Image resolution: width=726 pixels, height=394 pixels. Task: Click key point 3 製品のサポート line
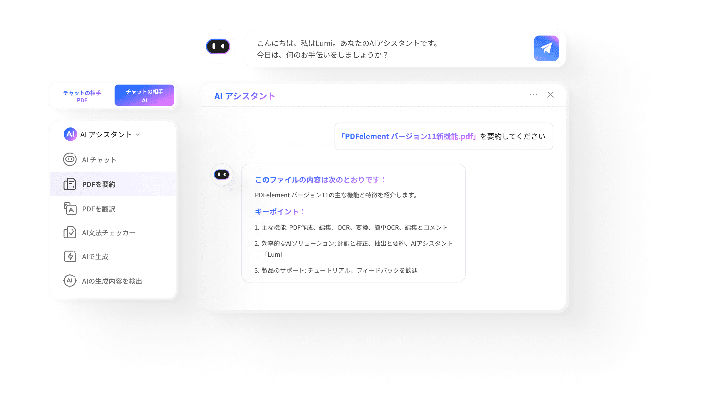click(x=336, y=271)
